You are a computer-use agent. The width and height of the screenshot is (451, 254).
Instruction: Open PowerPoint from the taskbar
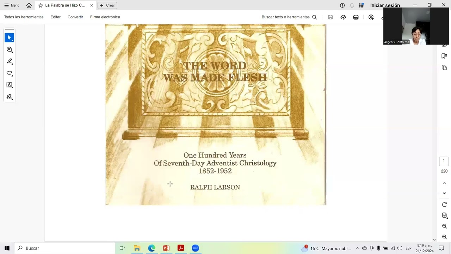166,248
